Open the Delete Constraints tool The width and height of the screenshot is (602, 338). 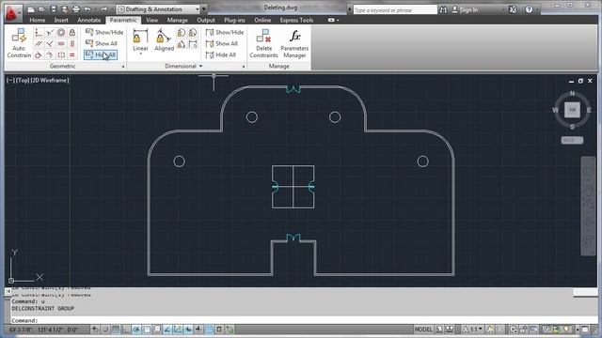click(x=263, y=43)
